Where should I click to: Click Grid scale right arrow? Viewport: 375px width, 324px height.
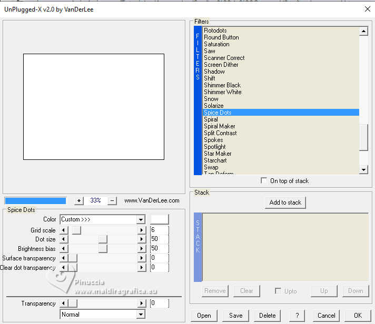(141, 230)
